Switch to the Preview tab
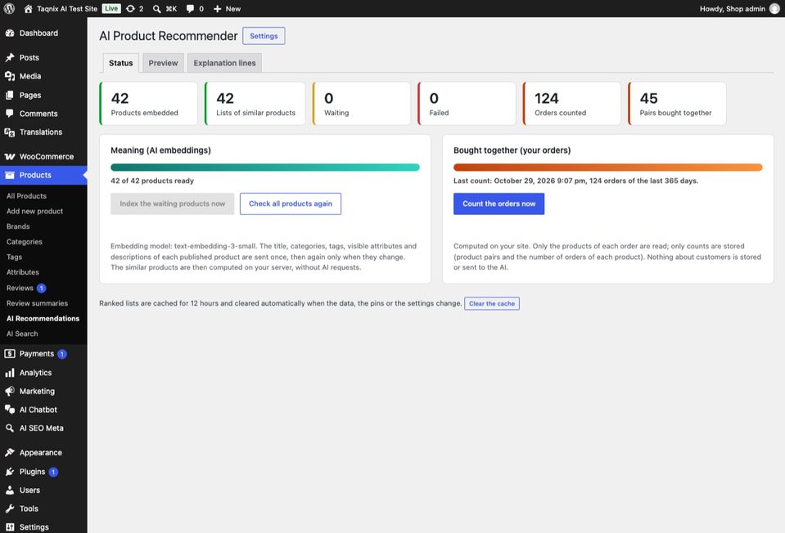 tap(163, 63)
